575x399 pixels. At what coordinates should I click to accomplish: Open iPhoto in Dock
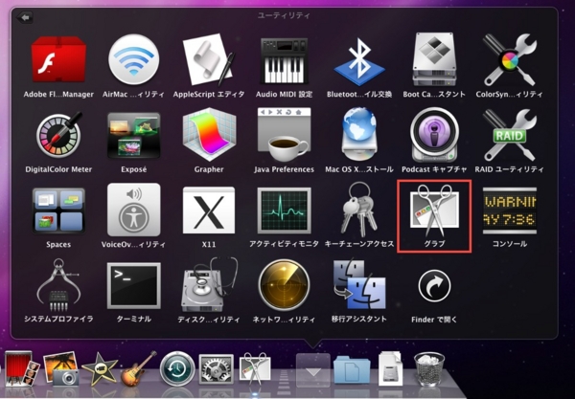61,367
